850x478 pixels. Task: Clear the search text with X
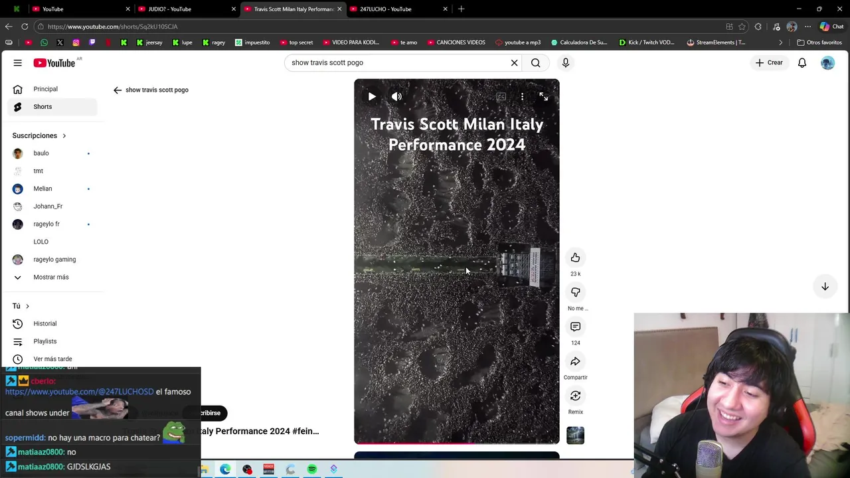point(514,62)
